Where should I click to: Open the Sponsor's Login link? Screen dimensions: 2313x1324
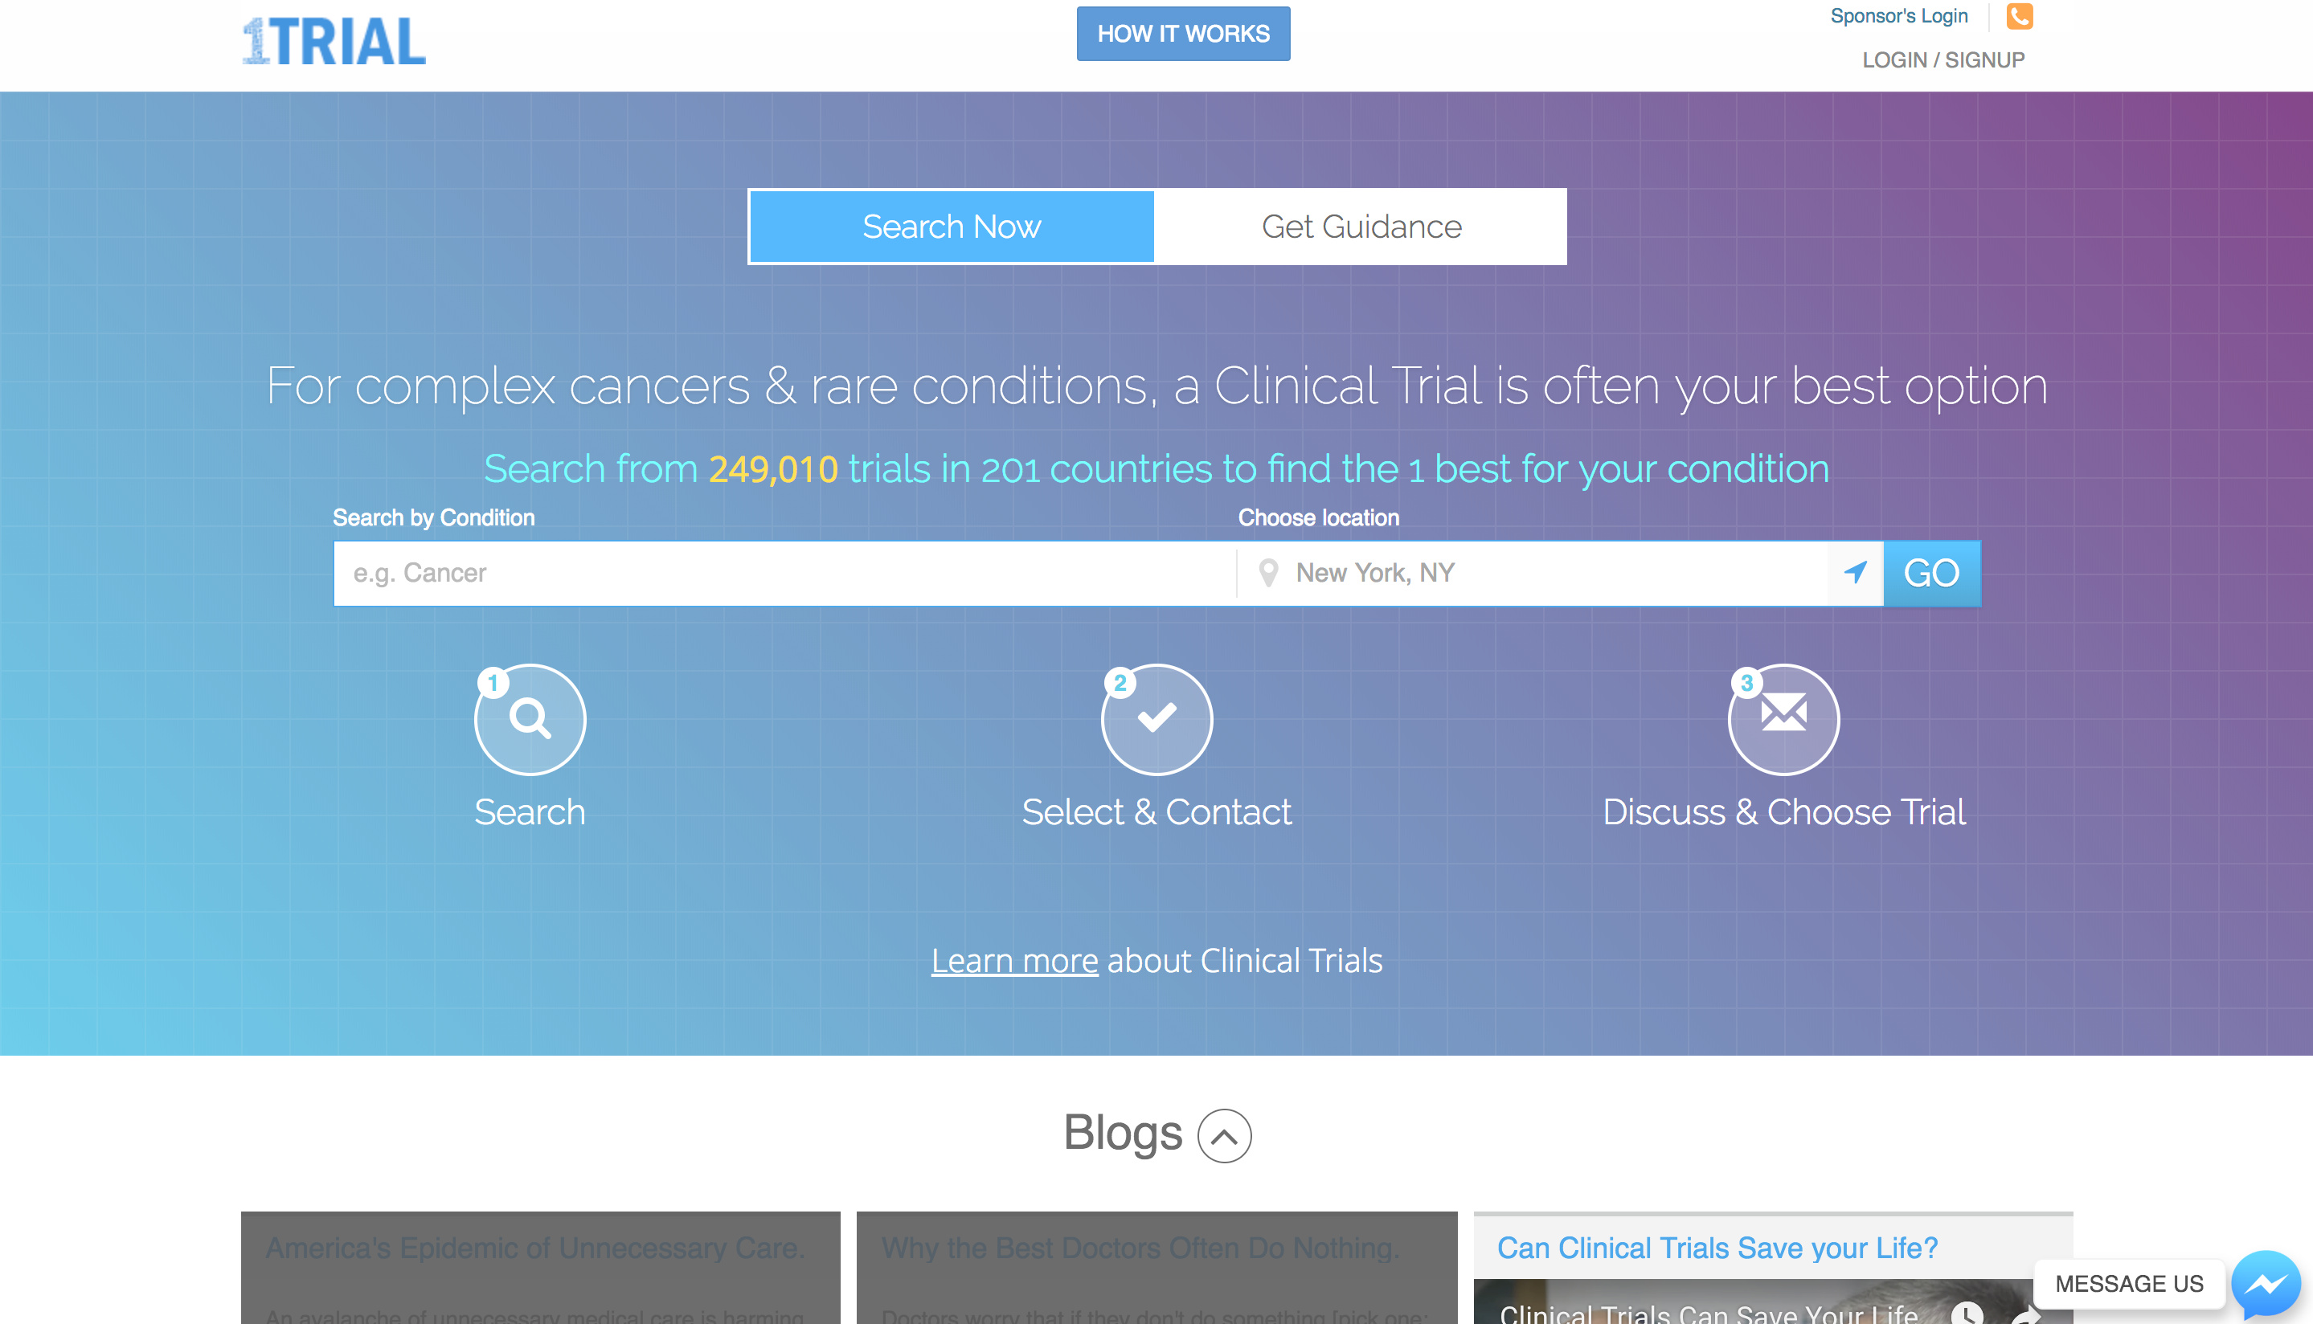(1898, 16)
